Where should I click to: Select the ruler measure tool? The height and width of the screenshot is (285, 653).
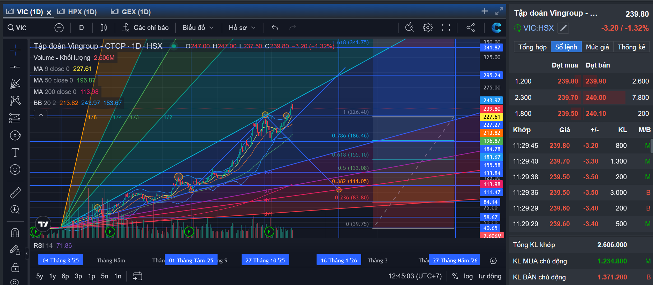[x=15, y=192]
